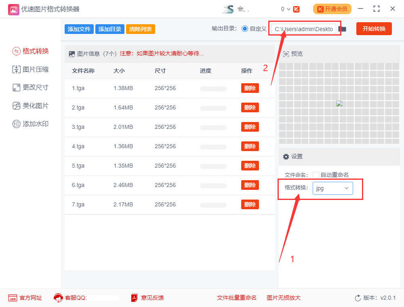The image size is (404, 307).
Task: Select the 图片压缩 compression tool
Action: coord(31,69)
